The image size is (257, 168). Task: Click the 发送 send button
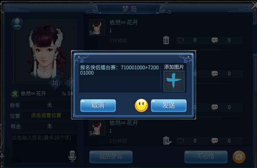169,106
